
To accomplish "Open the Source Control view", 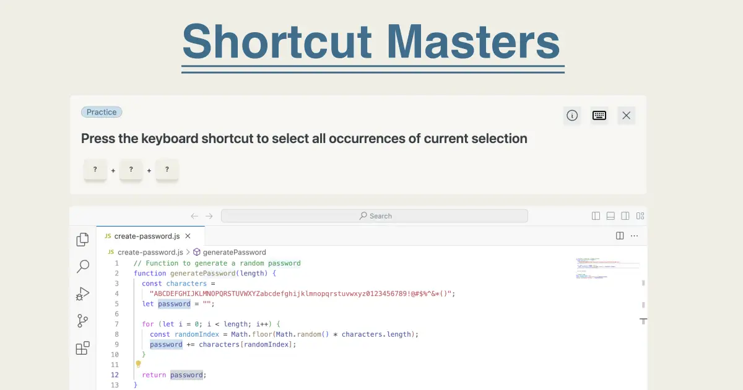I will click(82, 321).
